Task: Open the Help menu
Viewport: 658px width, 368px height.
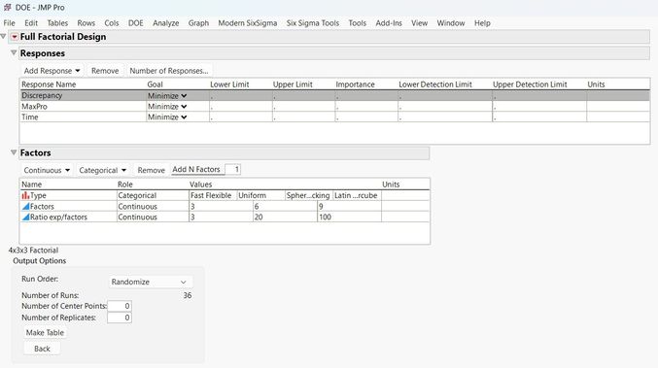Action: [482, 23]
